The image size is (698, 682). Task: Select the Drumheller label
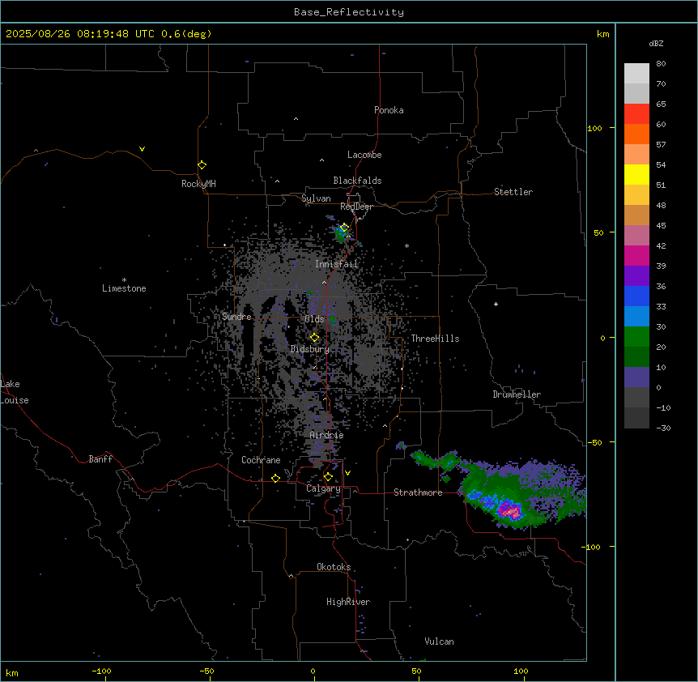(517, 394)
